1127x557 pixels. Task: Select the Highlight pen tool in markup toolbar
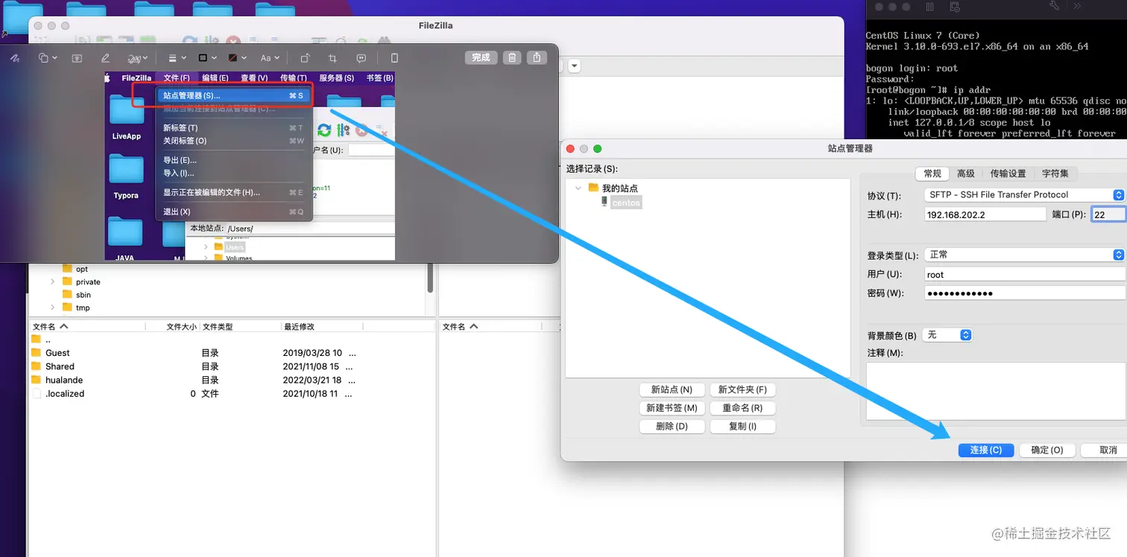click(105, 58)
